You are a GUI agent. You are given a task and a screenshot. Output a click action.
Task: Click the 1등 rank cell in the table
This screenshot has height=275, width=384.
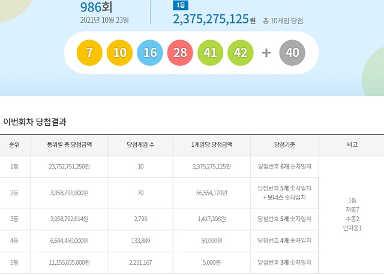[x=14, y=167]
